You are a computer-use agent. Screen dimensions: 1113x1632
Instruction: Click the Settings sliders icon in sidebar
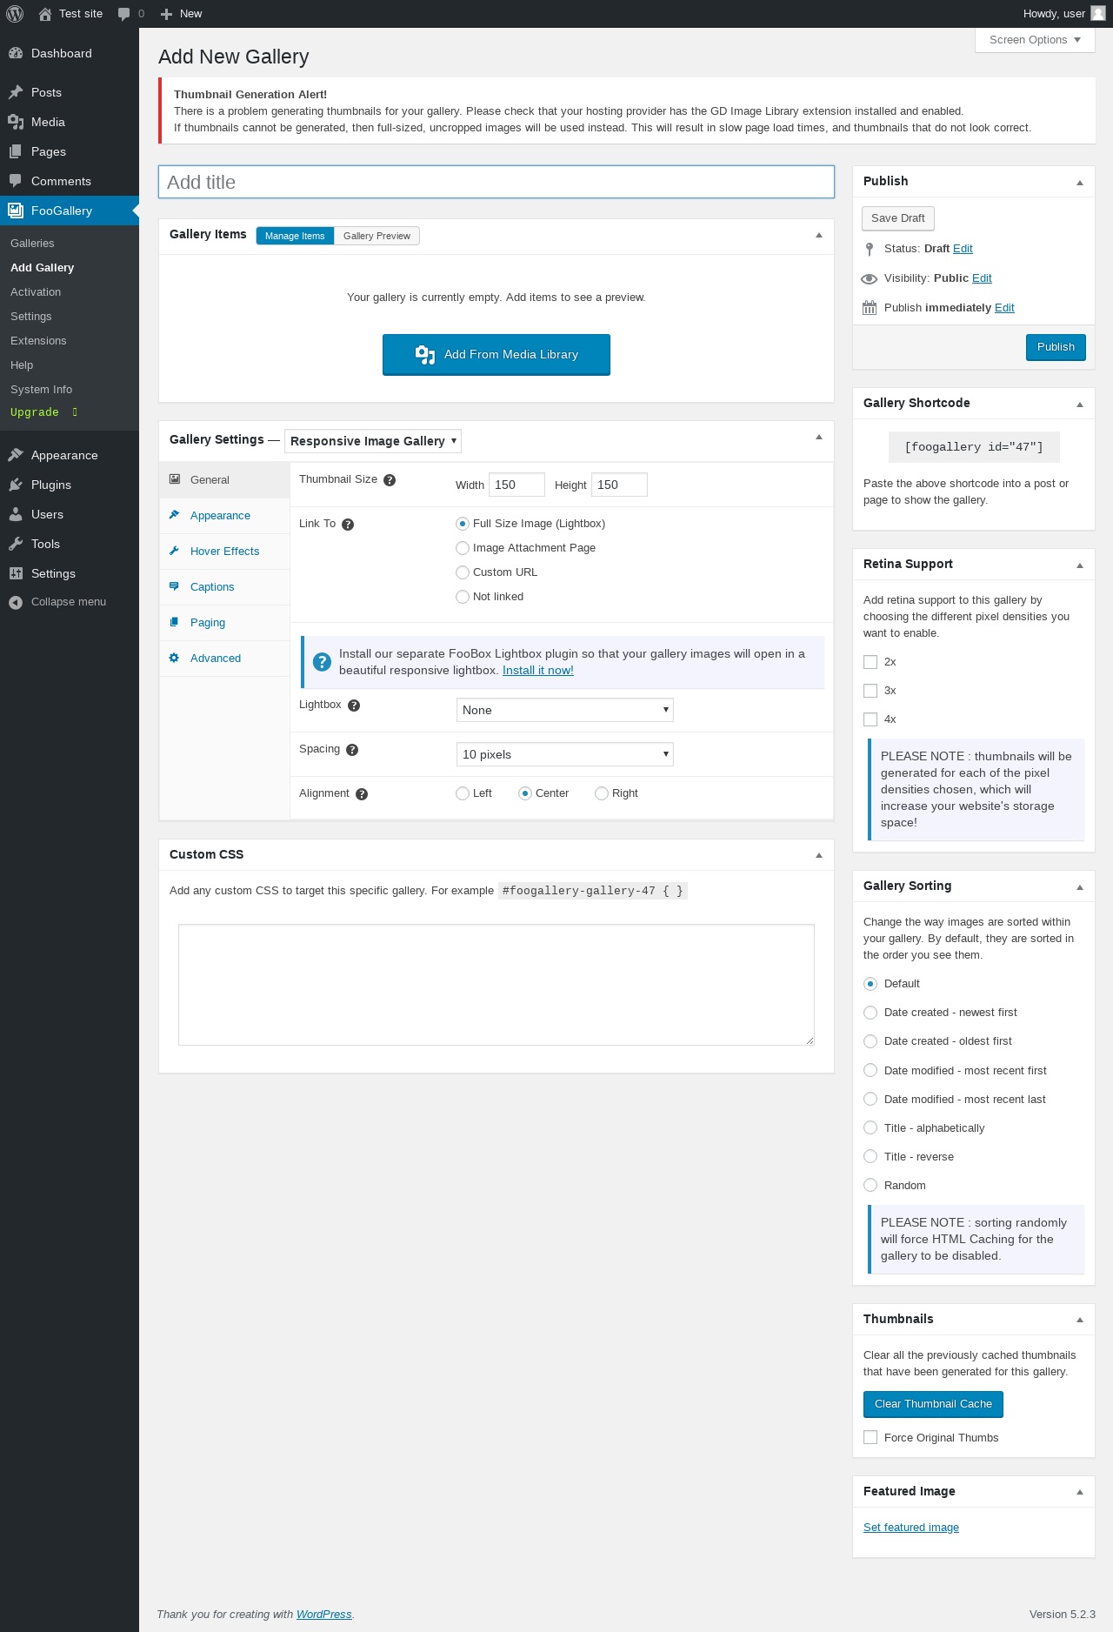tap(16, 573)
